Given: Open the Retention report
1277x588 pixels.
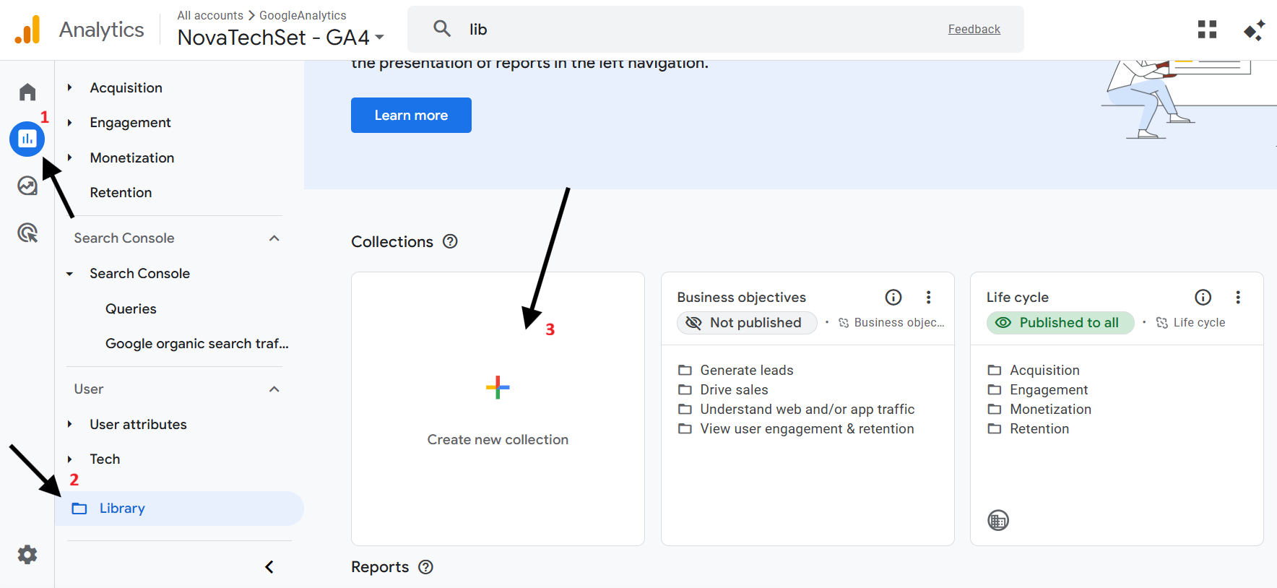Looking at the screenshot, I should 121,193.
